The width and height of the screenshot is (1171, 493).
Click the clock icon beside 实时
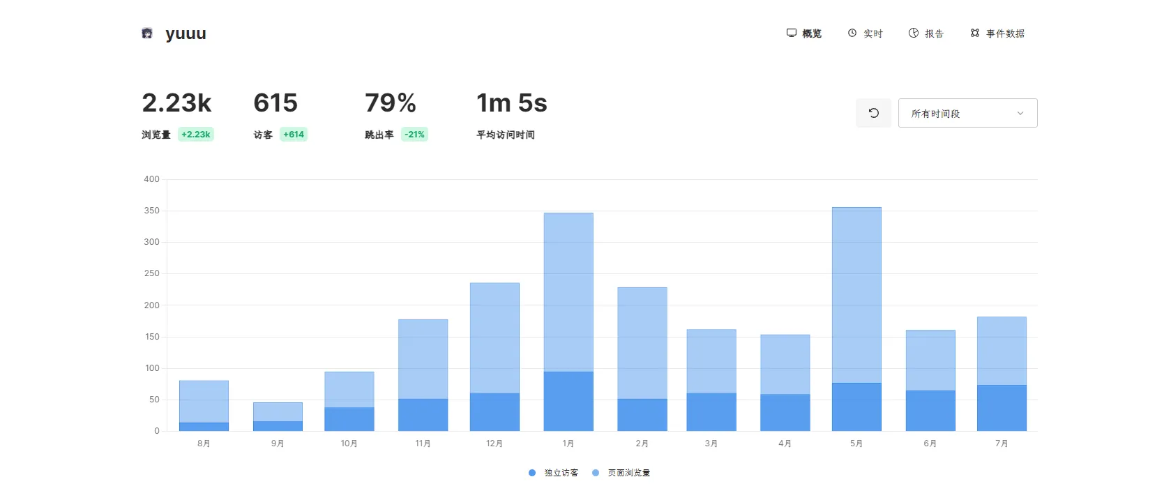852,33
